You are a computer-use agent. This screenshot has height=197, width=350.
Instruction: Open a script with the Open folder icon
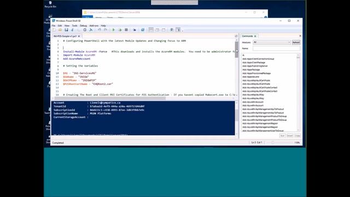coord(60,30)
